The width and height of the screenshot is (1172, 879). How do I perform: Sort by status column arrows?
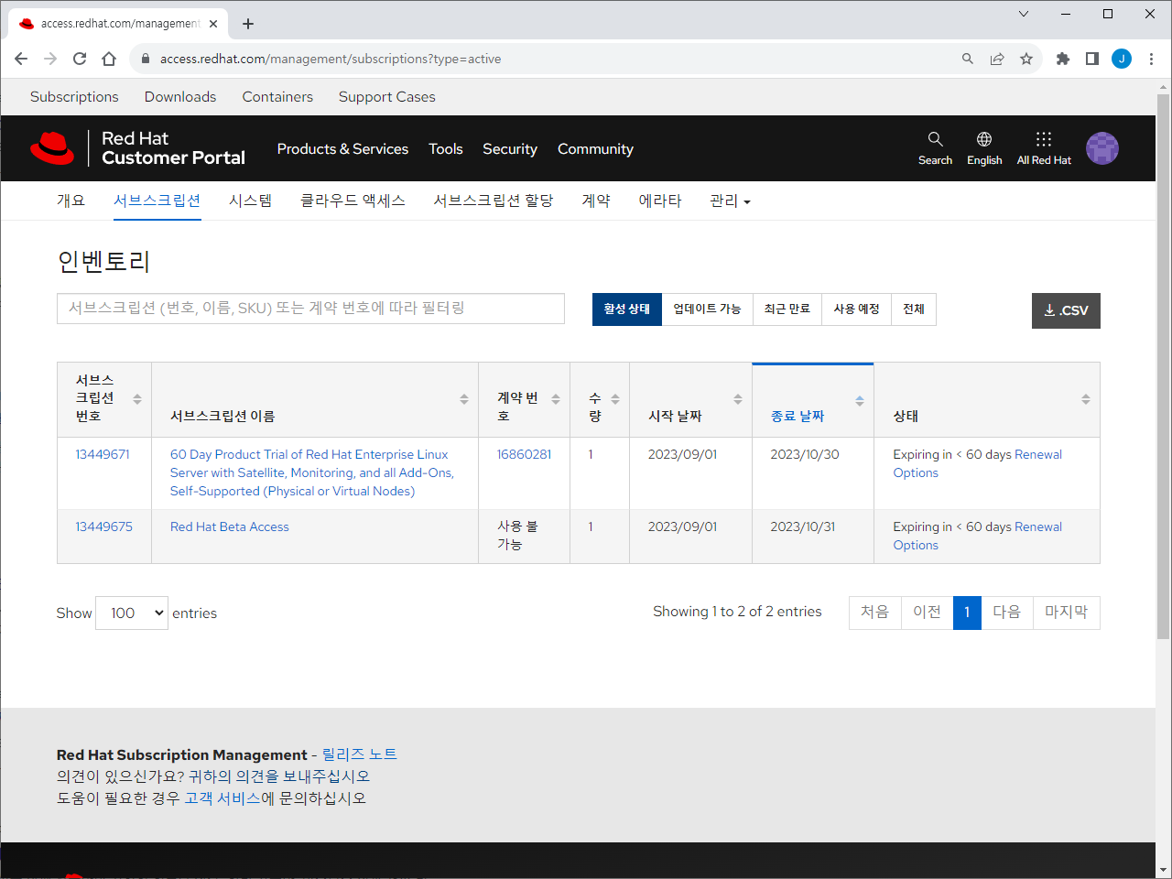1086,398
